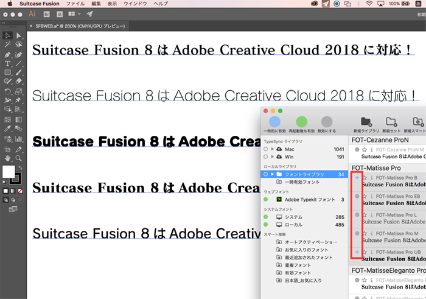Select the Pen tool
The width and height of the screenshot is (426, 299).
click(x=7, y=55)
